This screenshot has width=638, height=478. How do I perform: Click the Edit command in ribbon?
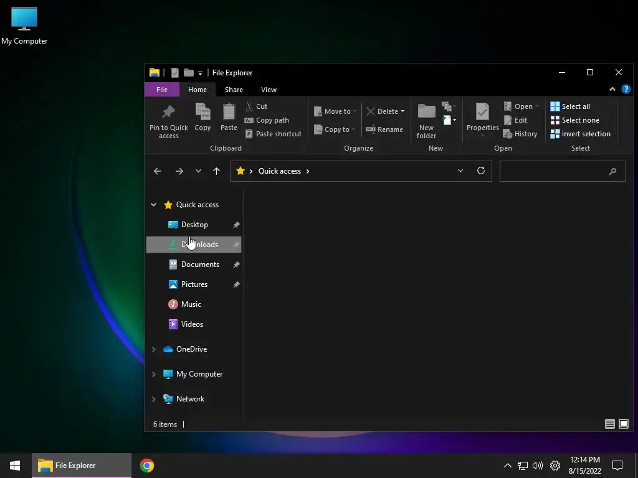tap(515, 120)
